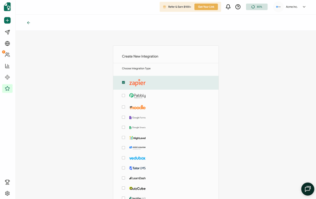316x199 pixels.
Task: Check the vedubox checkbox
Action: coord(124,158)
